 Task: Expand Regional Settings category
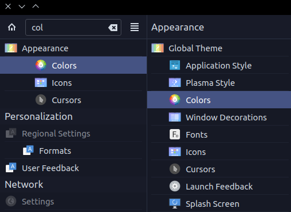(73, 134)
